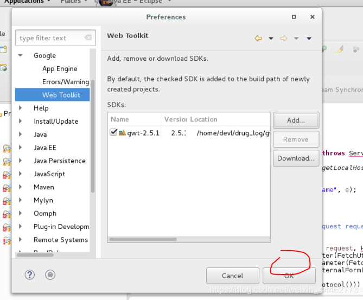Select the Maven label in tree
The width and height of the screenshot is (363, 300).
pyautogui.click(x=44, y=187)
